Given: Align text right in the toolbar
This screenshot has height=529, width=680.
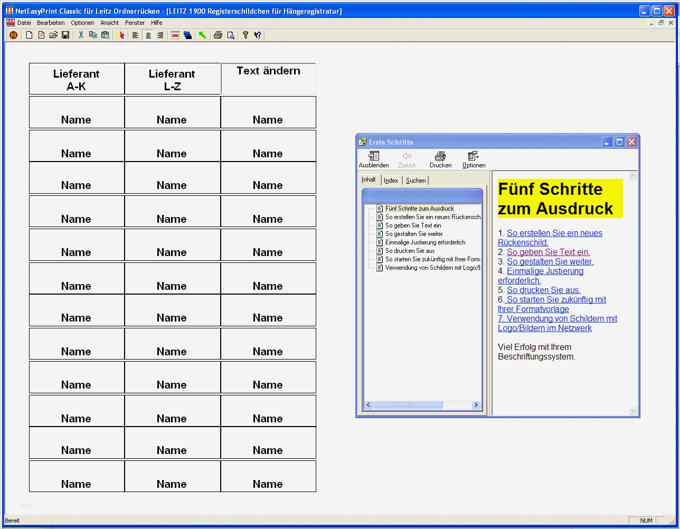Looking at the screenshot, I should tap(160, 35).
